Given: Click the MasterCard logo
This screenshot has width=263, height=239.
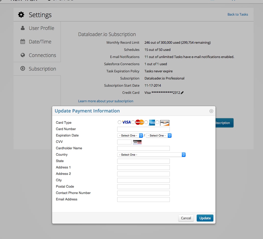Looking at the screenshot, I should click(140, 122).
